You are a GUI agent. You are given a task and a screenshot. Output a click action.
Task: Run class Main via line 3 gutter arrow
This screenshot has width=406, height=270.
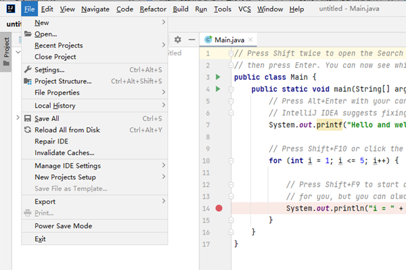click(x=218, y=77)
